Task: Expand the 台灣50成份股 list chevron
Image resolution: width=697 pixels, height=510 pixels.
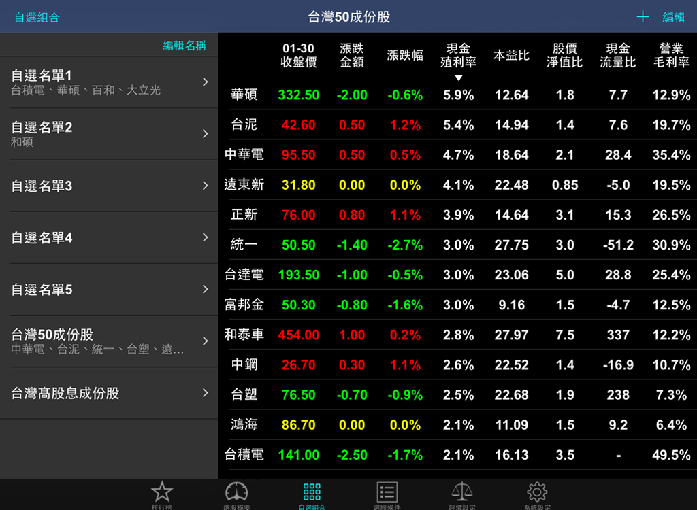Action: point(206,341)
